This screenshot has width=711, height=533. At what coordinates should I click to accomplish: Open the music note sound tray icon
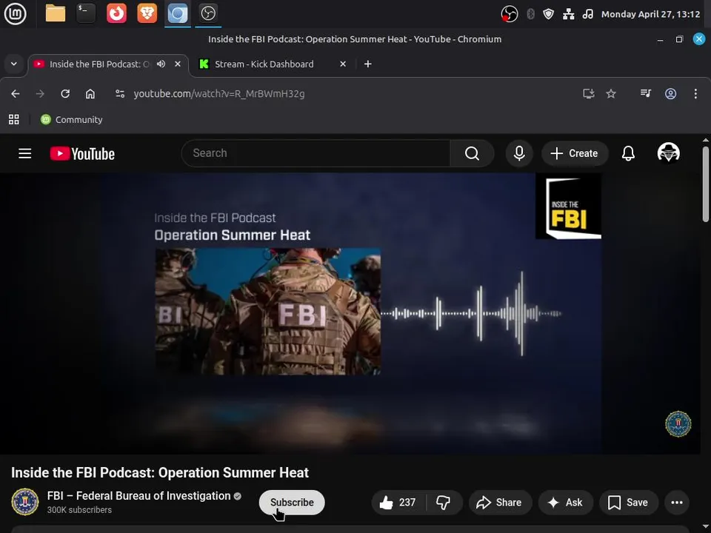coord(587,14)
